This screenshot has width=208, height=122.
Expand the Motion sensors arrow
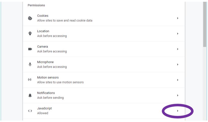click(178, 80)
